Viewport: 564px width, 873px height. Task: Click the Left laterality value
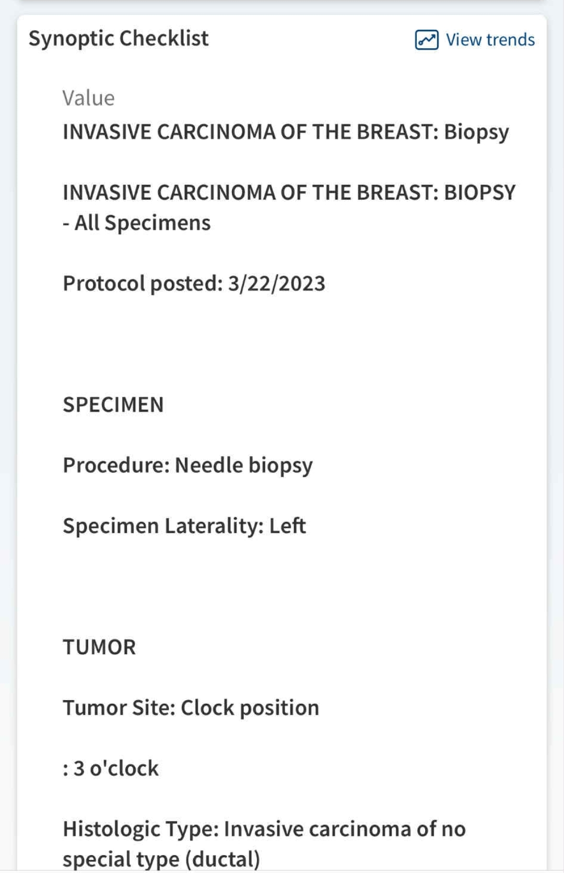[287, 526]
